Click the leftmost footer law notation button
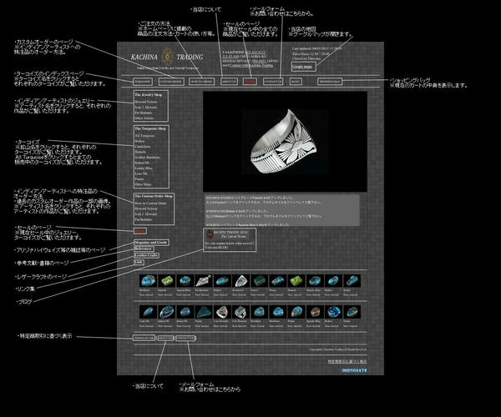This screenshot has height=417, width=501. tap(144, 338)
